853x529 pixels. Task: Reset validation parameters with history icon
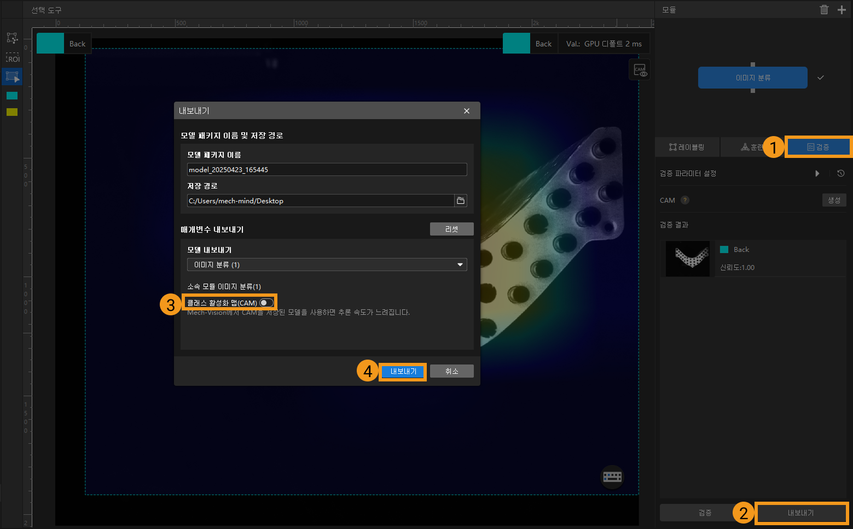point(840,173)
